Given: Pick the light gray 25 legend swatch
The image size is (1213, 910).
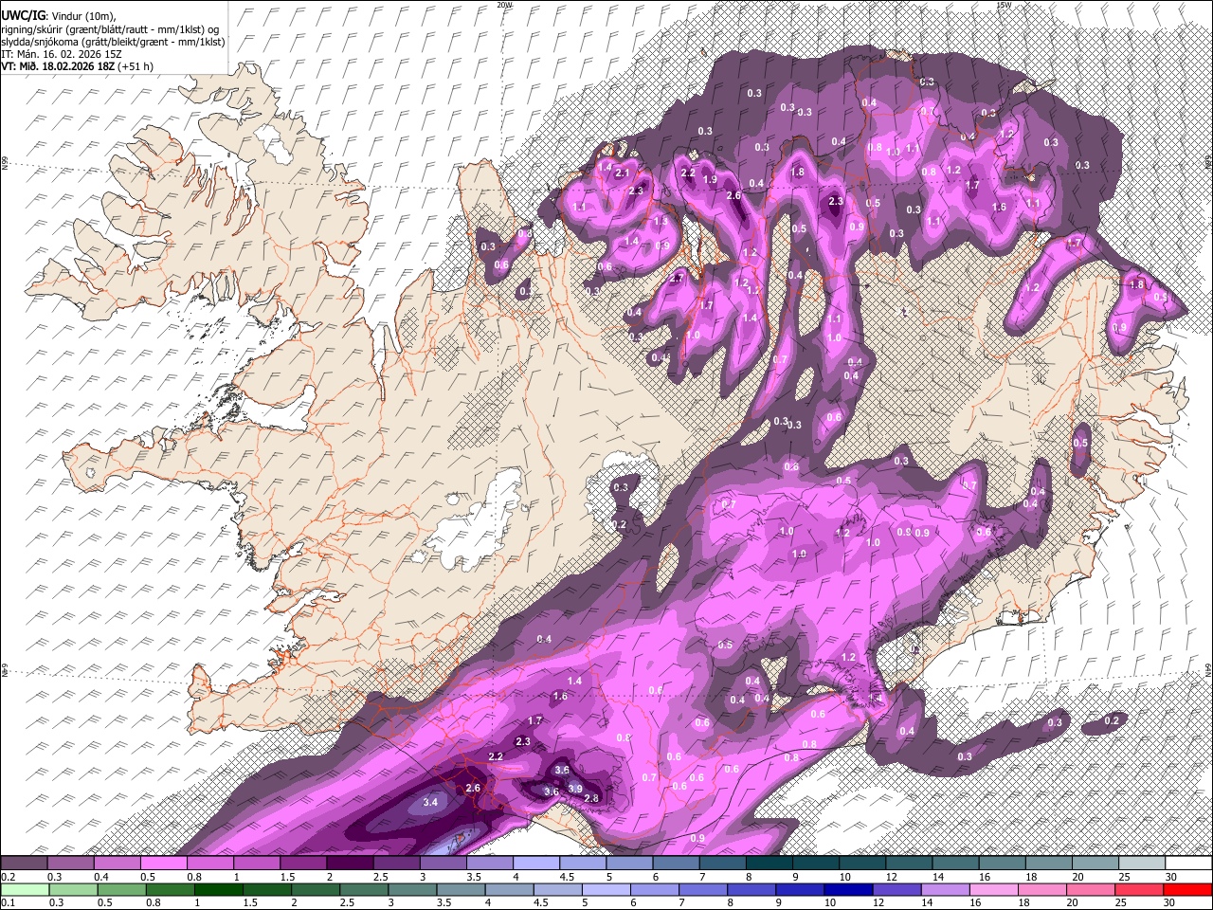Looking at the screenshot, I should 1141,863.
